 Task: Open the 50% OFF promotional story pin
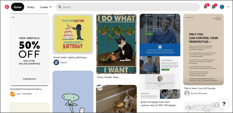coord(29,50)
